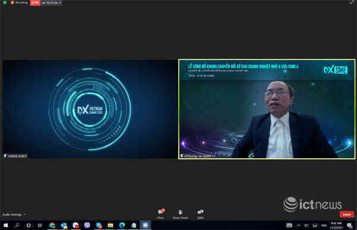The width and height of the screenshot is (357, 230).
Task: Select the DX Vietnam Summit shared video tile
Action: tap(90, 109)
